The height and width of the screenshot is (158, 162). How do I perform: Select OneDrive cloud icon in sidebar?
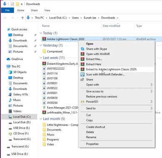click(8, 59)
